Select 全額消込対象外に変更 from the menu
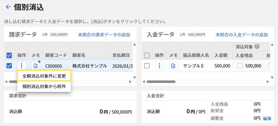 pyautogui.click(x=44, y=76)
